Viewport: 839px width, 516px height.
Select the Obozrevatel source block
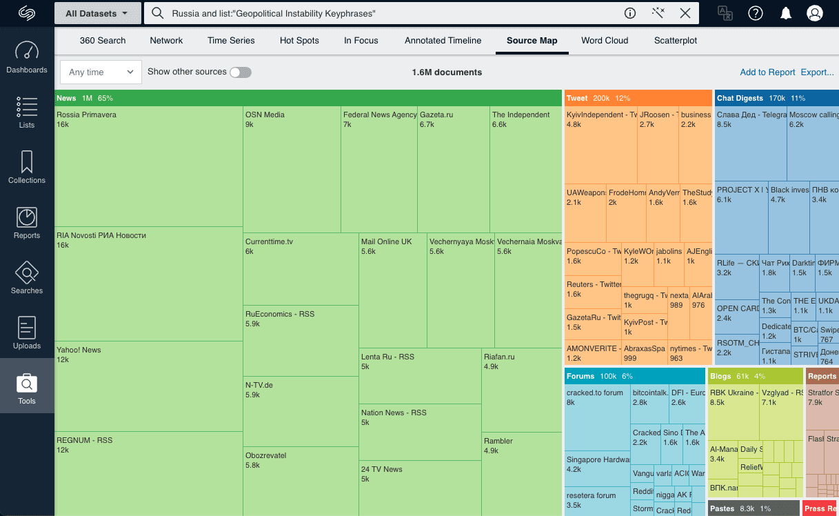pos(301,482)
